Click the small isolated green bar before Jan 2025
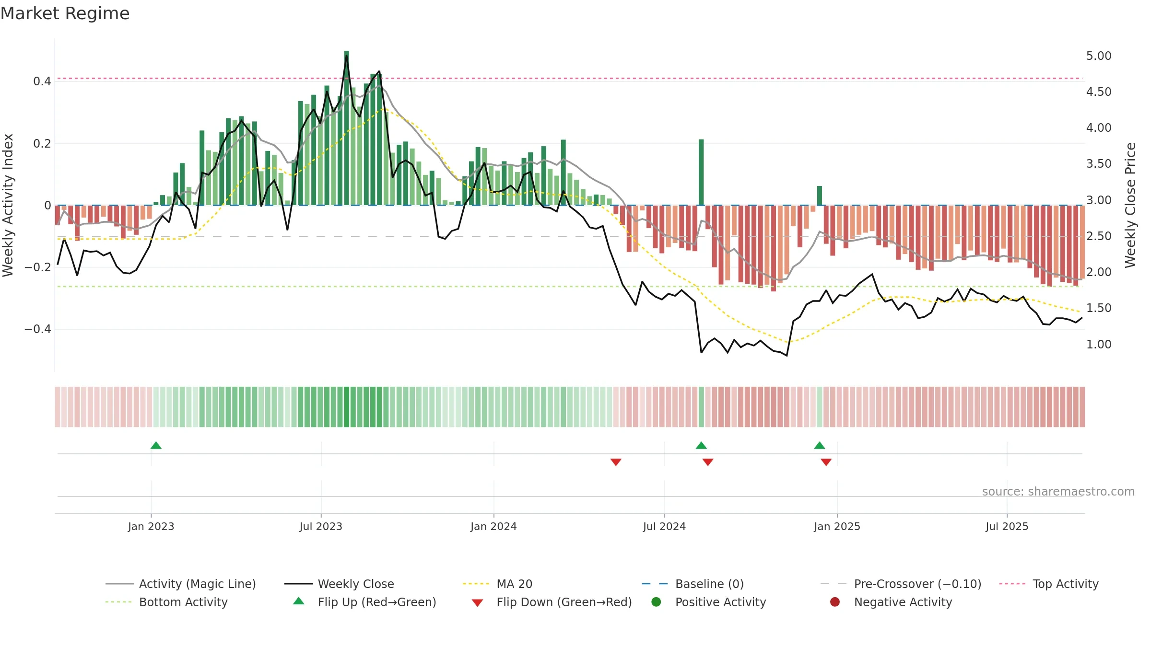Screen dimensions: 1151x647 point(820,196)
